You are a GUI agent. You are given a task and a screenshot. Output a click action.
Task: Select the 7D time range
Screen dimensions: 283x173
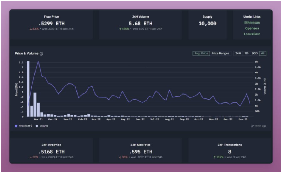(x=246, y=53)
